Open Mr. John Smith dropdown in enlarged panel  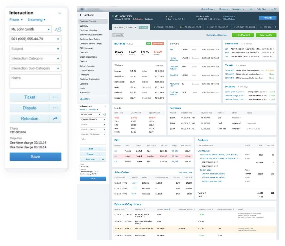(31, 29)
